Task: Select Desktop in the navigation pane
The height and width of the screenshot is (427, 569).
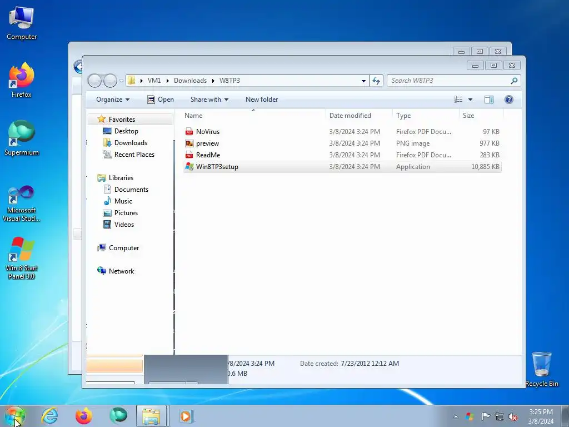Action: coord(126,131)
